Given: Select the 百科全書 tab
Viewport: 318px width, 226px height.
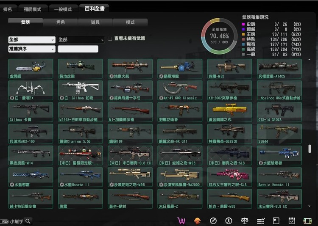Looking at the screenshot, I should tap(95, 8).
